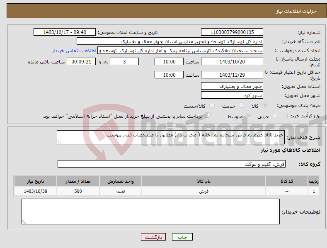Image resolution: width=327 pixels, height=248 pixels.
Task: Click the ساعت باقی مانده label
Action: tap(46, 62)
